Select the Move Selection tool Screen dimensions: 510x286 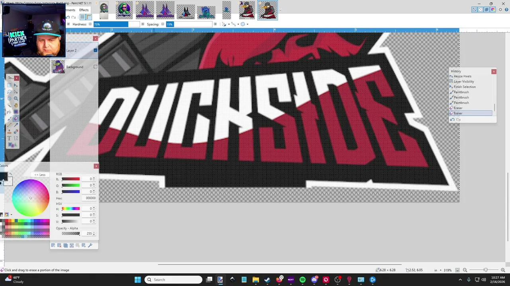[x=16, y=92]
